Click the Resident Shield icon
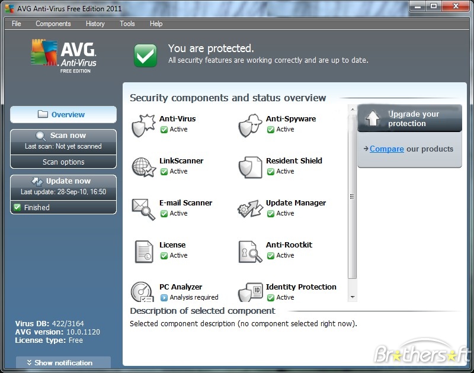 pos(249,166)
